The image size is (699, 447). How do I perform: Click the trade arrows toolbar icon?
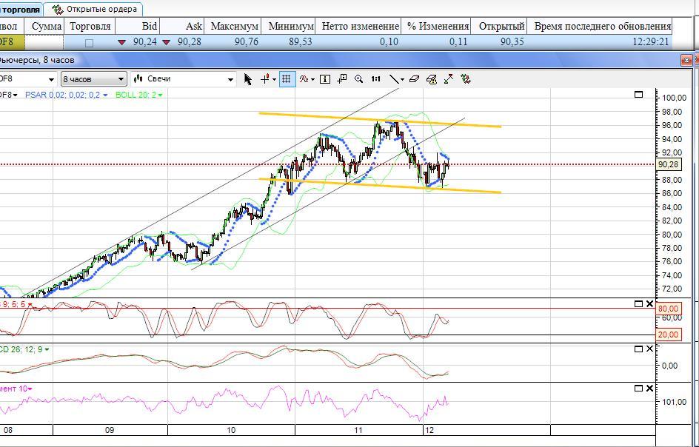(466, 79)
